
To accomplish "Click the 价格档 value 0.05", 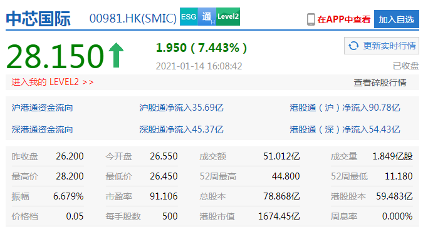I will pos(75,216).
